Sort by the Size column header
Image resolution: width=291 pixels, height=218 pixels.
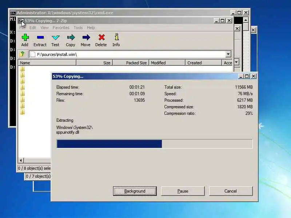coord(94,62)
